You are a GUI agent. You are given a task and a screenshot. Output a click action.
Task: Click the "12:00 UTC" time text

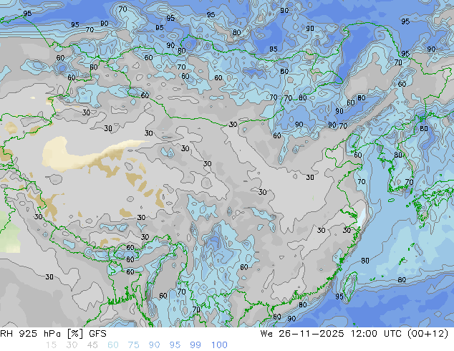tap(376, 334)
